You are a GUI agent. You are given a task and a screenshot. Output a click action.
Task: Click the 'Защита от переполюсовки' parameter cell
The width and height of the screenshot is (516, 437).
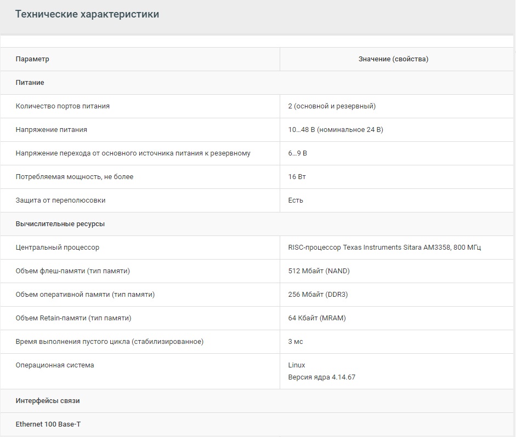60,200
